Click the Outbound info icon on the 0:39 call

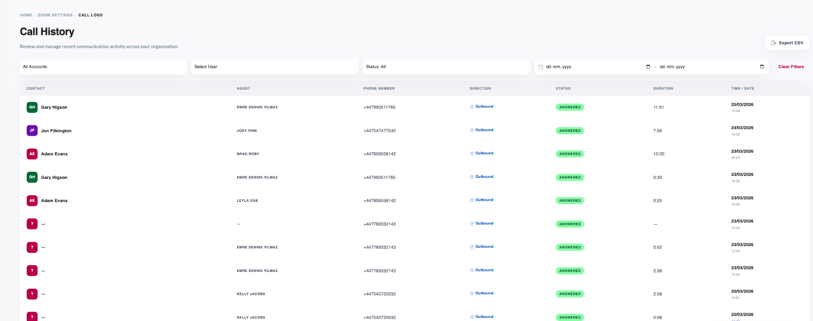coord(472,177)
